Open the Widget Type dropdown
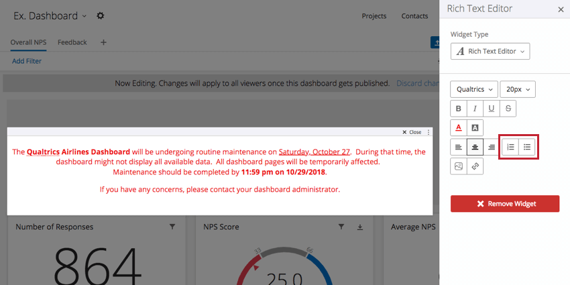This screenshot has width=570, height=285. [490, 51]
